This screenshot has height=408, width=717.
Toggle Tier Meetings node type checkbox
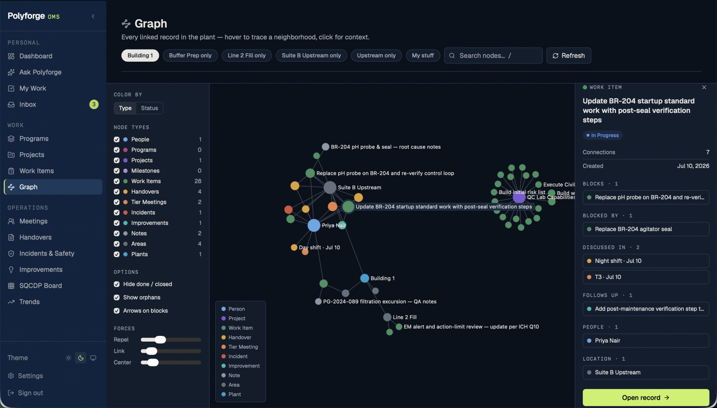(117, 202)
